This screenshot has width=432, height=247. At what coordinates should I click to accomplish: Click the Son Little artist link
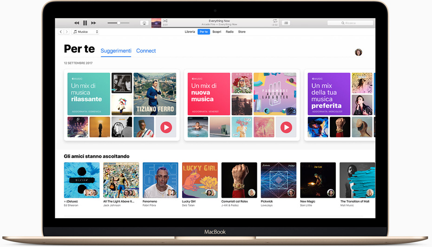click(306, 205)
